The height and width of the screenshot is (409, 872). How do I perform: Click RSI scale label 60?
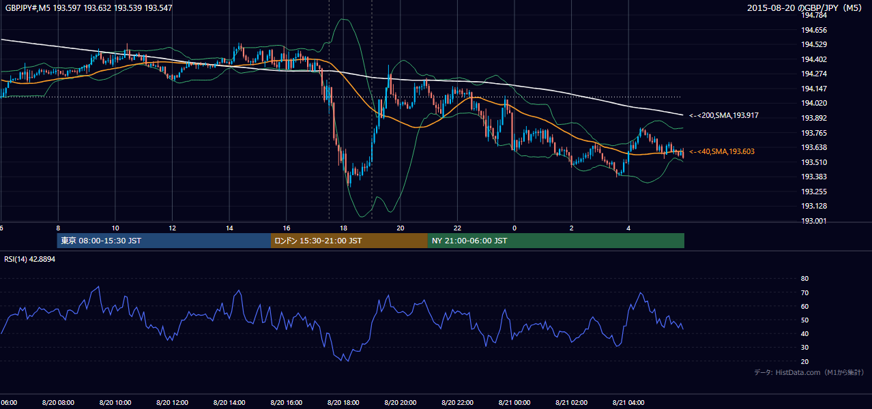804,306
